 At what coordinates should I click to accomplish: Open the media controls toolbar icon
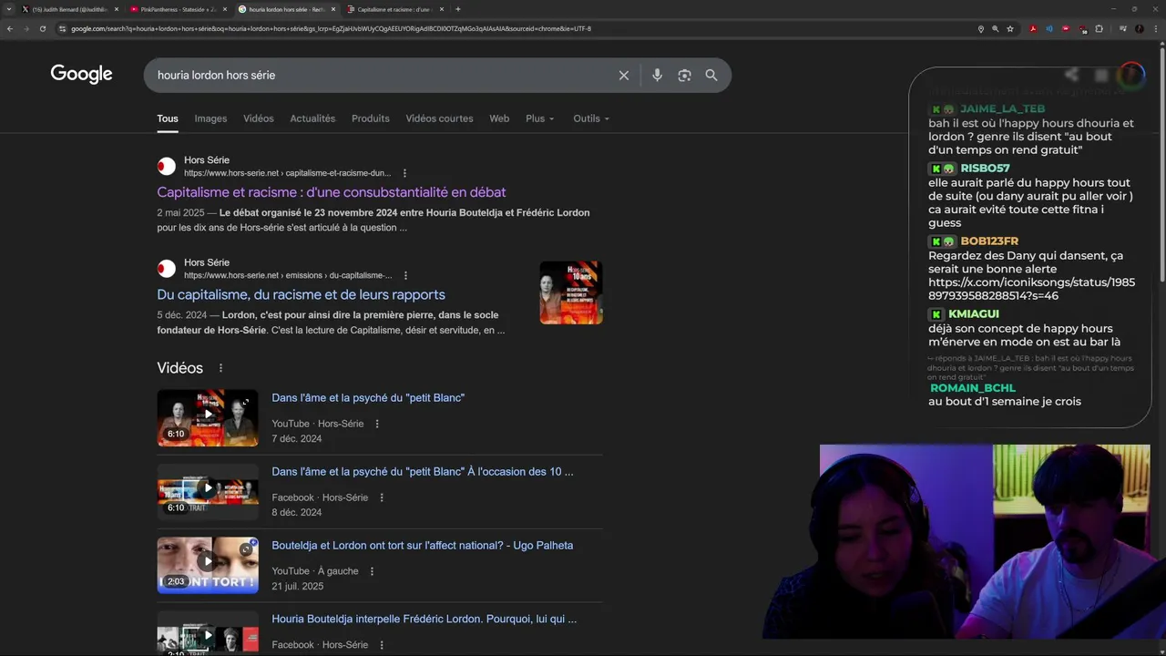tap(1122, 28)
